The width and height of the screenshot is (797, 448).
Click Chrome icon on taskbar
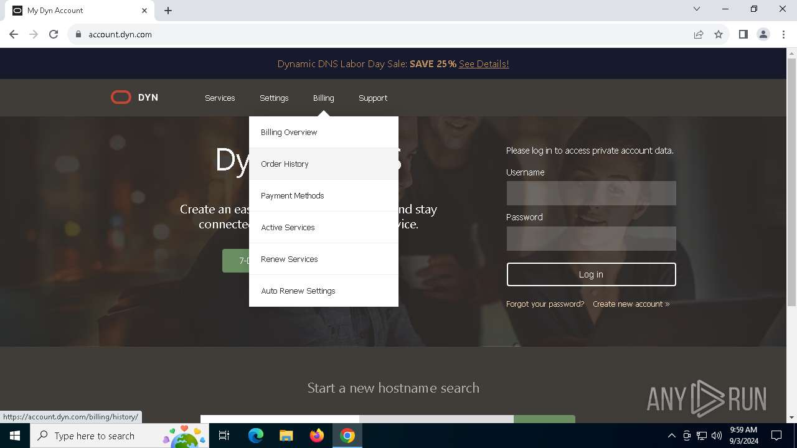(347, 436)
